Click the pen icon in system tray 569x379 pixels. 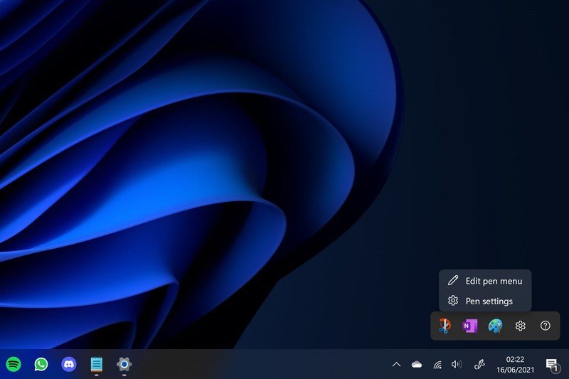[x=479, y=365]
